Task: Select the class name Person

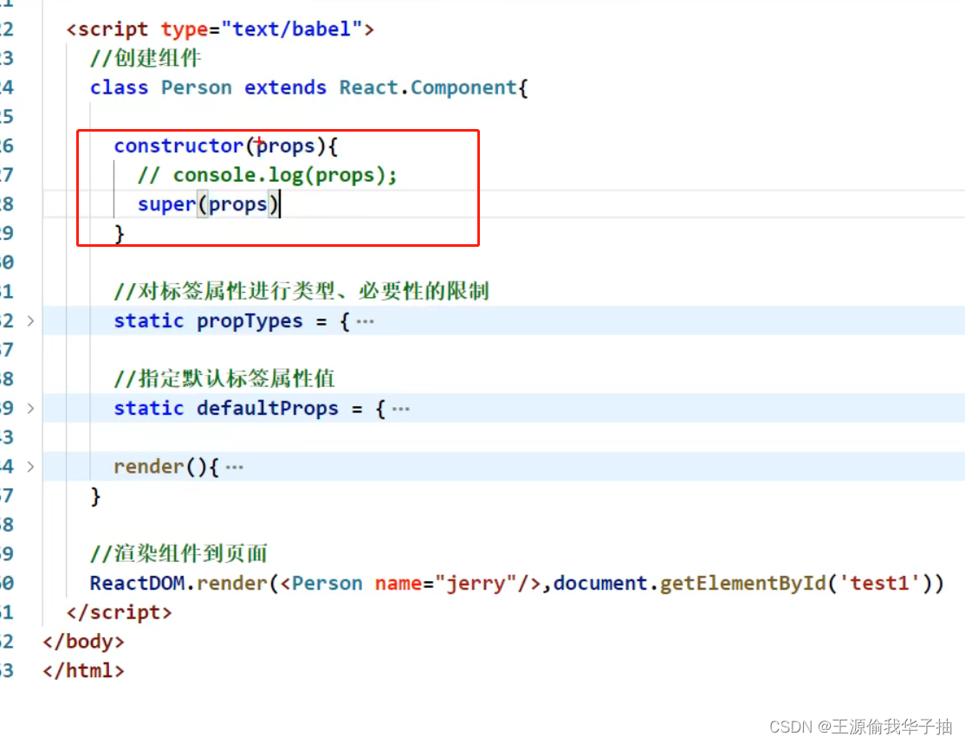Action: tap(196, 87)
